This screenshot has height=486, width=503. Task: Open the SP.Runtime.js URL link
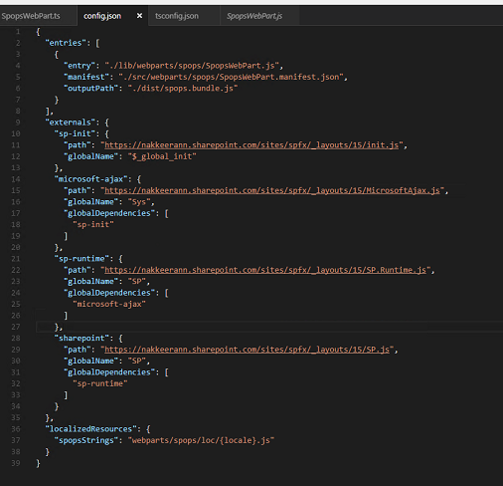[x=265, y=270]
